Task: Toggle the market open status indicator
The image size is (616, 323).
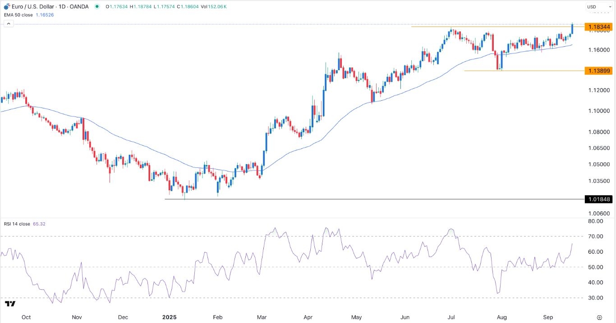Action: pyautogui.click(x=96, y=6)
